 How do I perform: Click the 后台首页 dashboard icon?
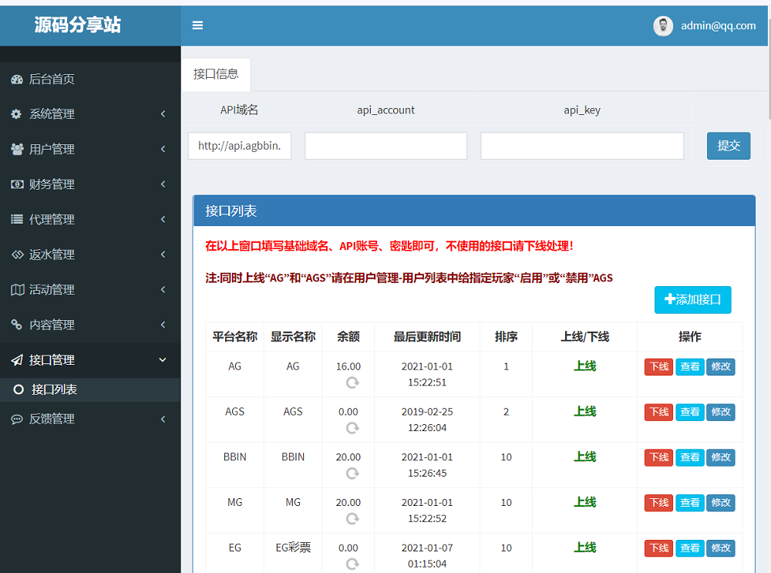17,79
